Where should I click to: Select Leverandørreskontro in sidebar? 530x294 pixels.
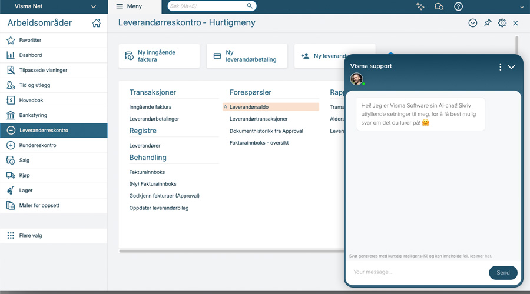point(54,131)
